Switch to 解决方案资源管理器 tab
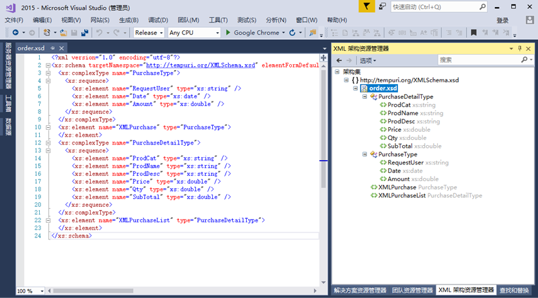The width and height of the screenshot is (538, 298). point(360,290)
